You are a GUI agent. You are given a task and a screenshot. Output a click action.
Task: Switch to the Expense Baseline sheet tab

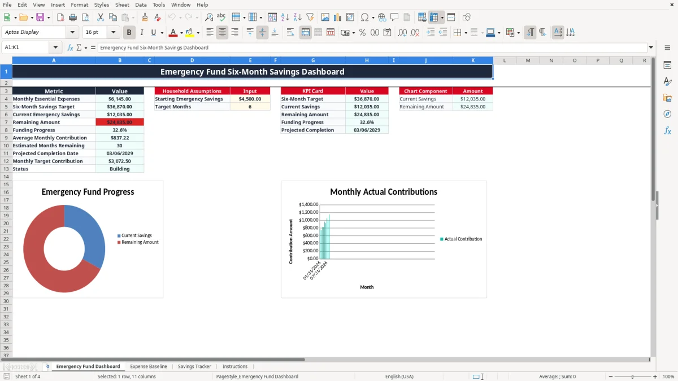[x=149, y=366]
